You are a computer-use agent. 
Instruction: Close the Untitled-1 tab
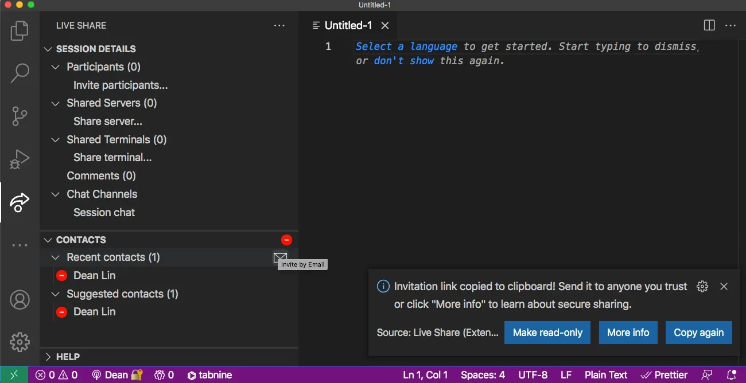tap(385, 25)
